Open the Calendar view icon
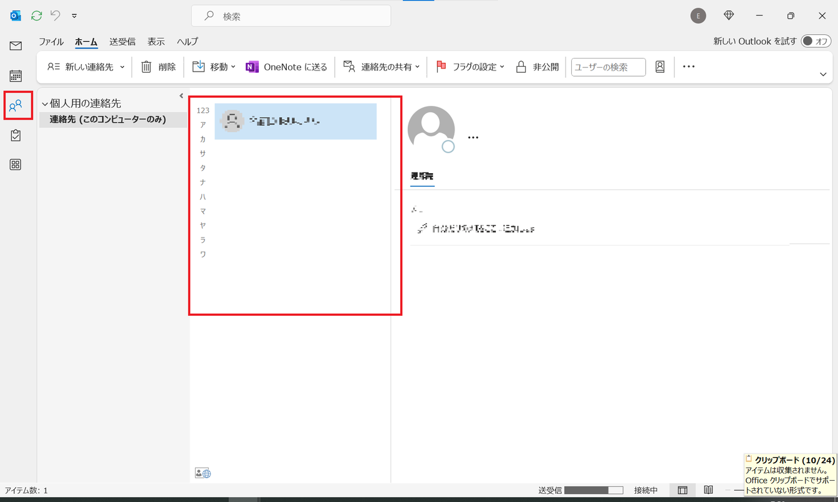 click(16, 76)
